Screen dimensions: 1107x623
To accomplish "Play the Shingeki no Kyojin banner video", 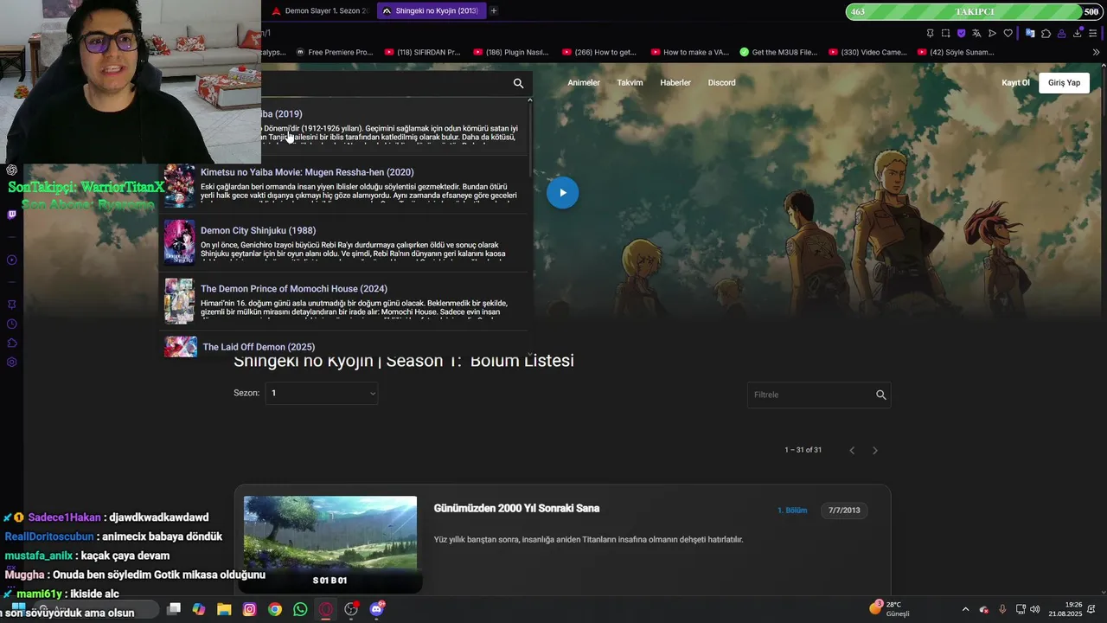I will tap(562, 192).
